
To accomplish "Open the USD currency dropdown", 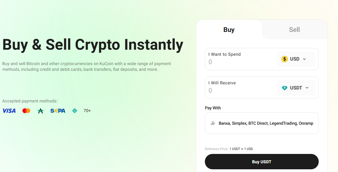I will point(296,59).
